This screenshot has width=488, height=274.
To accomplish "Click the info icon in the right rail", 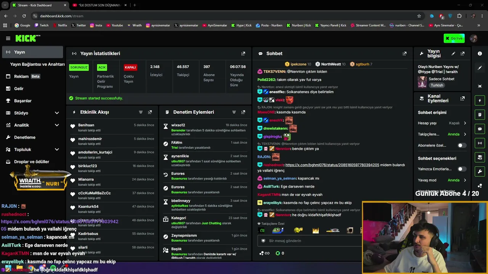I will click(480, 54).
